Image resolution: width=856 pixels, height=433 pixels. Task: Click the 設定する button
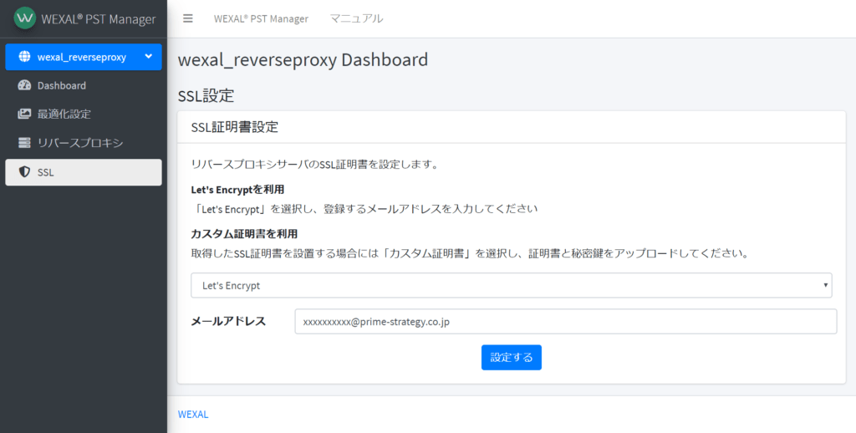tap(512, 357)
